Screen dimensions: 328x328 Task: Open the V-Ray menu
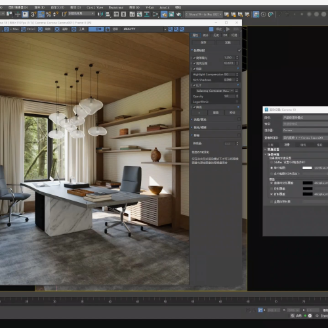point(150,7)
